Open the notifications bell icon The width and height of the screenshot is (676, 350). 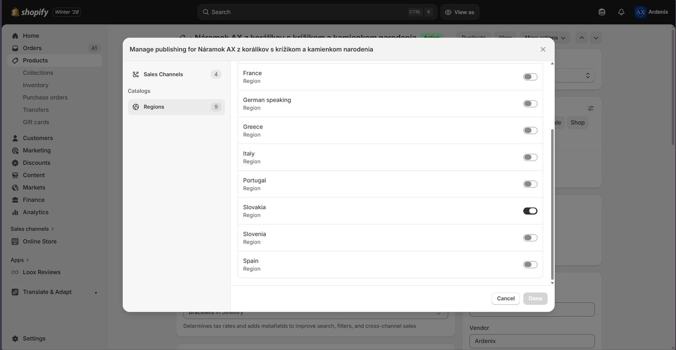pyautogui.click(x=621, y=12)
